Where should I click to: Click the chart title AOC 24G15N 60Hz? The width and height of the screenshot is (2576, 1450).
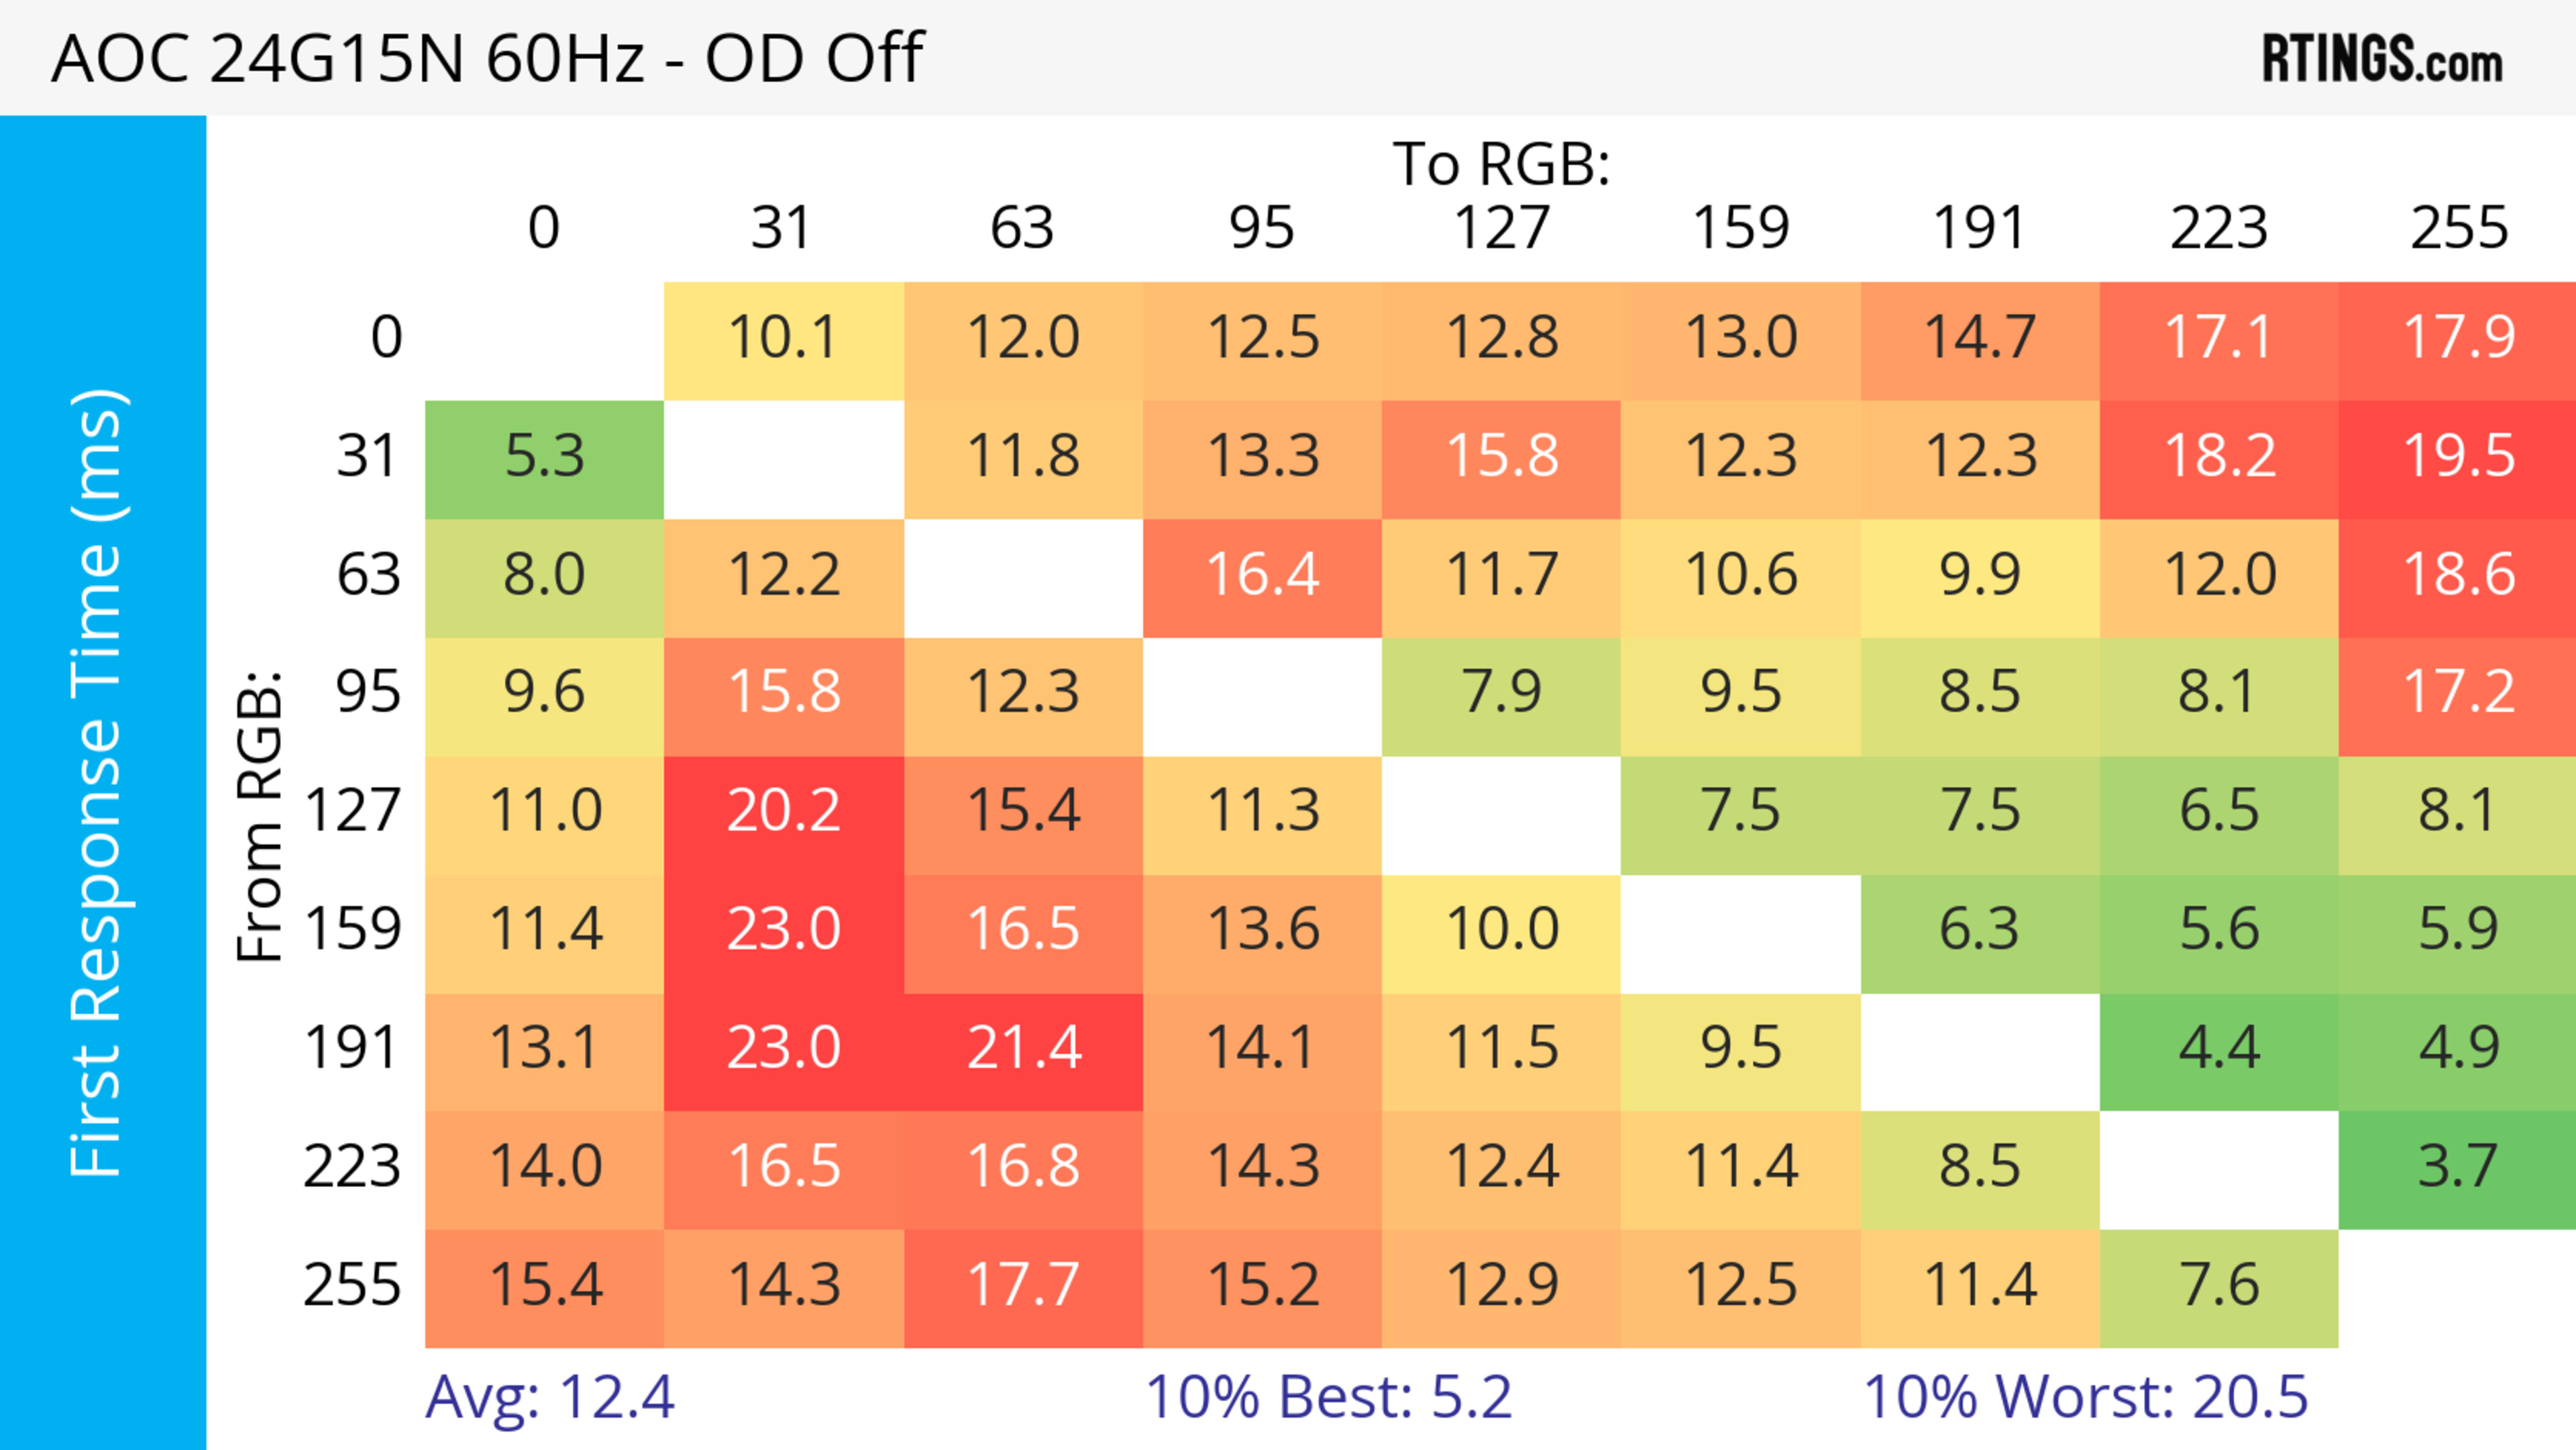pos(487,58)
